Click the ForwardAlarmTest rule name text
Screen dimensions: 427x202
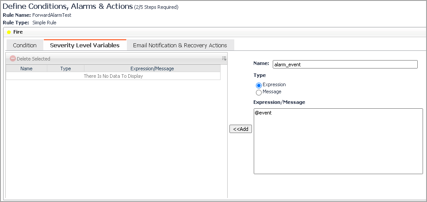(x=52, y=15)
